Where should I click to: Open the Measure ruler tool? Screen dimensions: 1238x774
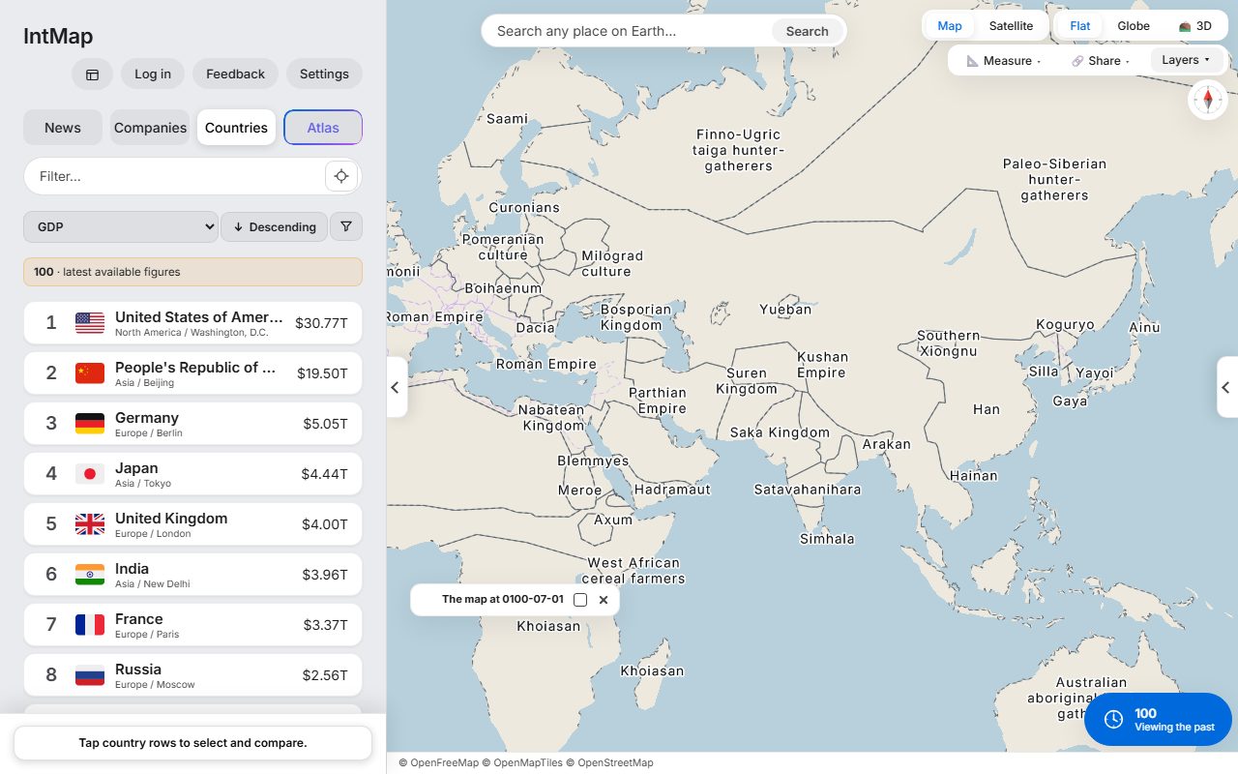[x=1004, y=60]
